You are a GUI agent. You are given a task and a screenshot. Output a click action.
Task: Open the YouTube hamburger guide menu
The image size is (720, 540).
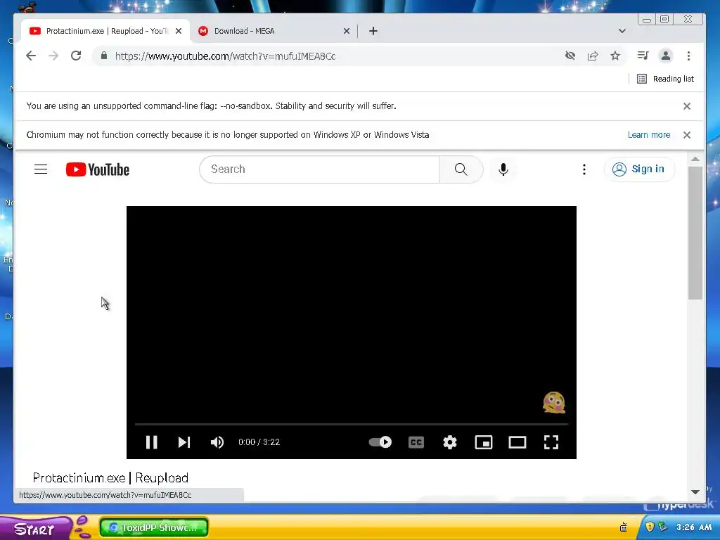tap(41, 169)
